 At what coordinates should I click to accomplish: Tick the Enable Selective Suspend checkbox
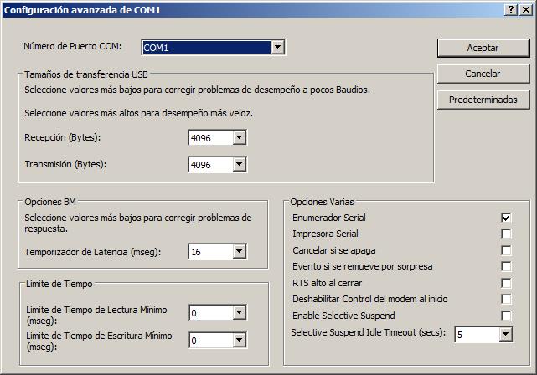[506, 316]
